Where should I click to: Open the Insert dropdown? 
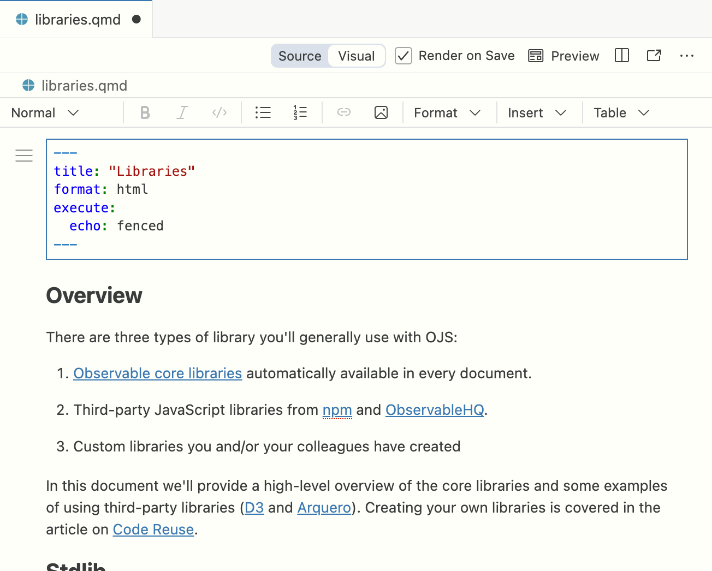point(538,112)
